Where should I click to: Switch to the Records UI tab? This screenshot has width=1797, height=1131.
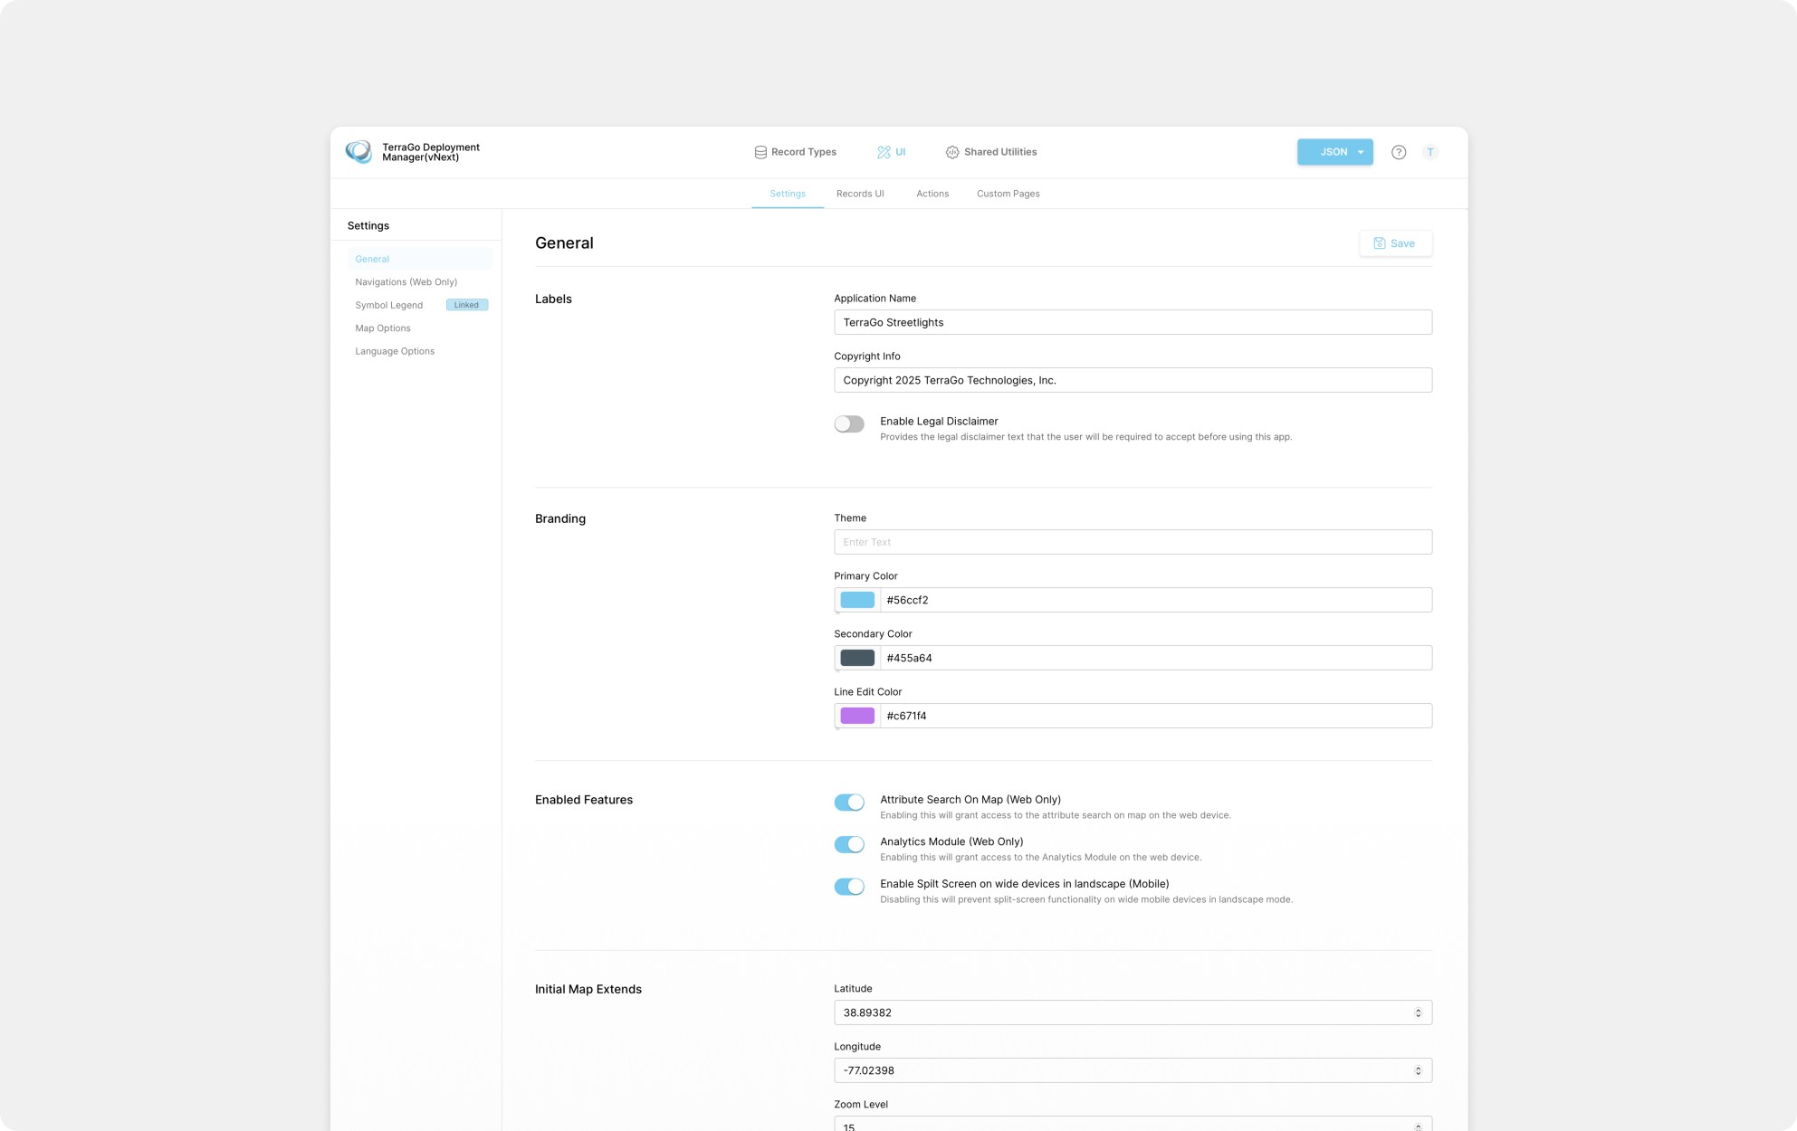859,194
